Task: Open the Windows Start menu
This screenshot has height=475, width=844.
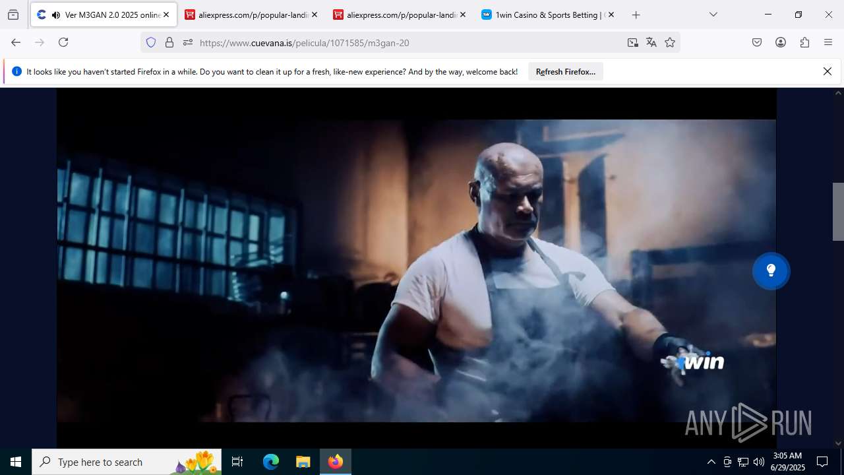Action: (16, 462)
